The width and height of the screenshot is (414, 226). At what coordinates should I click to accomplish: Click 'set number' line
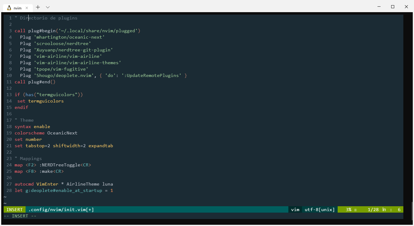28,139
